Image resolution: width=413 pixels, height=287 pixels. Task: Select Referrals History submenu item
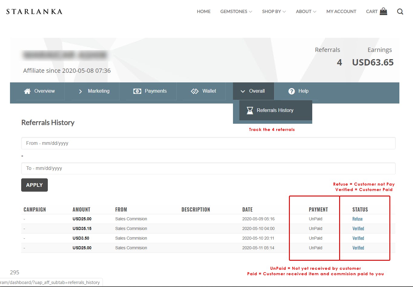pyautogui.click(x=275, y=110)
